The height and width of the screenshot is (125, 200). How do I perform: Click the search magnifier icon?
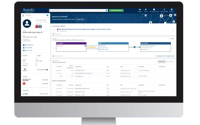pos(50,10)
